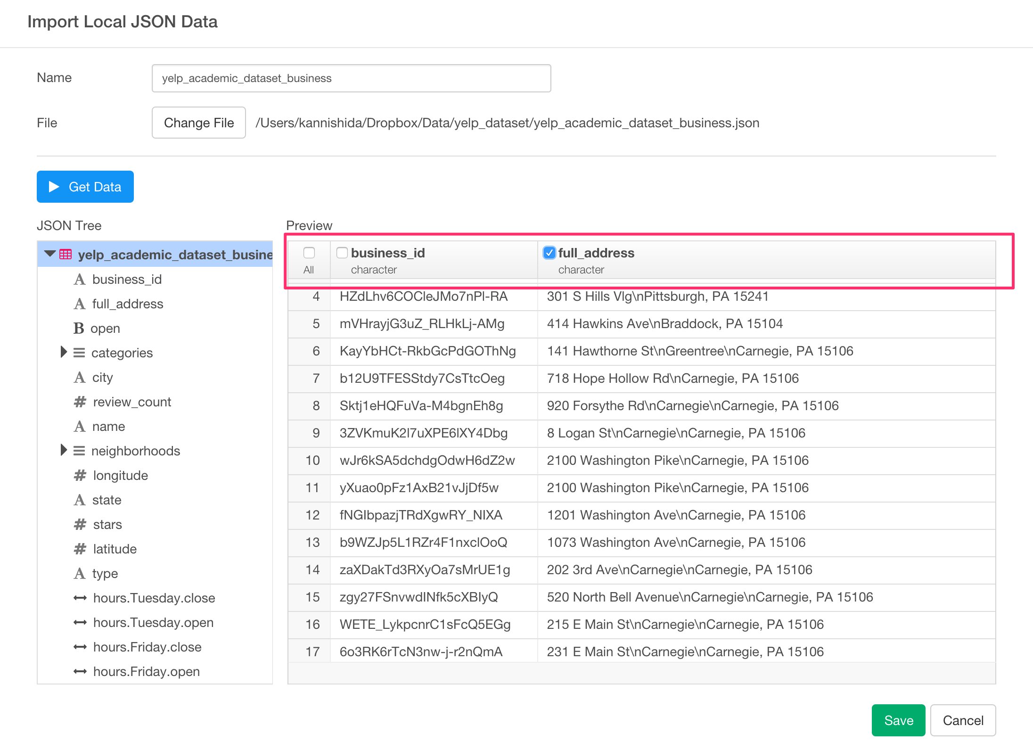Screen dimensions: 1033x742
Task: Select the character type icon beside business_id
Action: tap(79, 279)
